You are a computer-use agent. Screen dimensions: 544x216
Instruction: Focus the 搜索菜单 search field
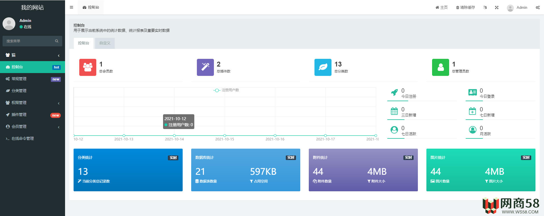tap(28, 41)
